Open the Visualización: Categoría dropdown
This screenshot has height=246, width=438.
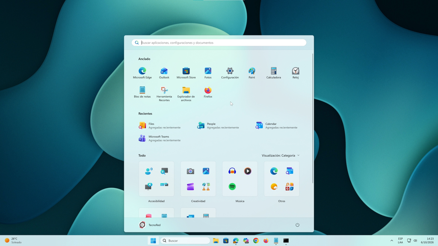point(281,155)
